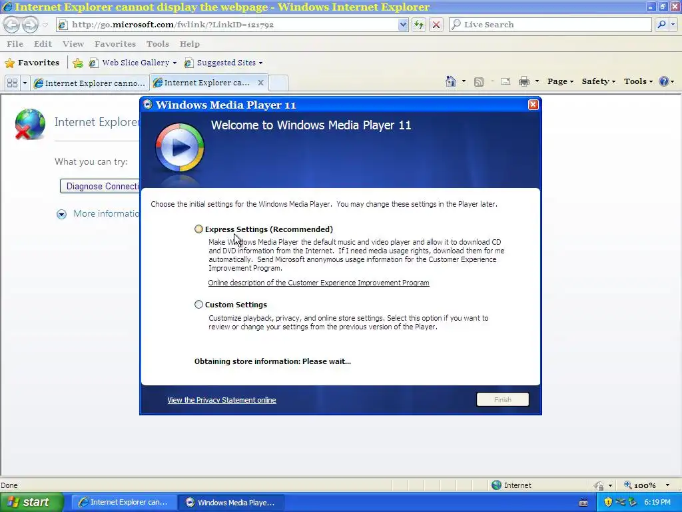682x512 pixels.
Task: Open a new blank tab
Action: (x=278, y=83)
